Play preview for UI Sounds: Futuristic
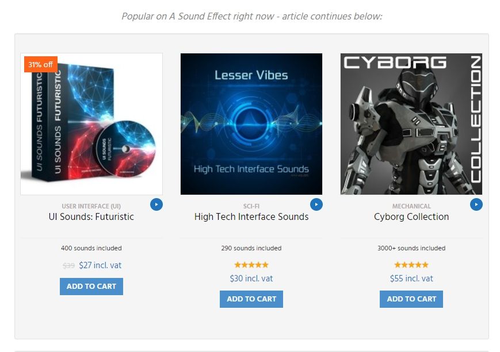The width and height of the screenshot is (500, 352). coord(157,204)
